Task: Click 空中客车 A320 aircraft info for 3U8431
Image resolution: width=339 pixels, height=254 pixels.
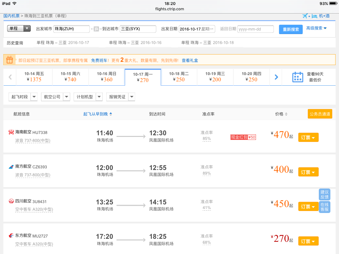Action: 34,209
